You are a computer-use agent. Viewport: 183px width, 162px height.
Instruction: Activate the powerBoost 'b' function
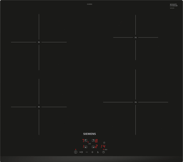point(98,152)
